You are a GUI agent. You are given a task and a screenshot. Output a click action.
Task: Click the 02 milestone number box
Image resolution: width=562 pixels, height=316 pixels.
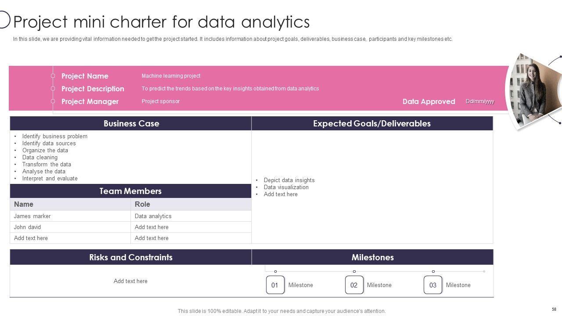click(354, 285)
